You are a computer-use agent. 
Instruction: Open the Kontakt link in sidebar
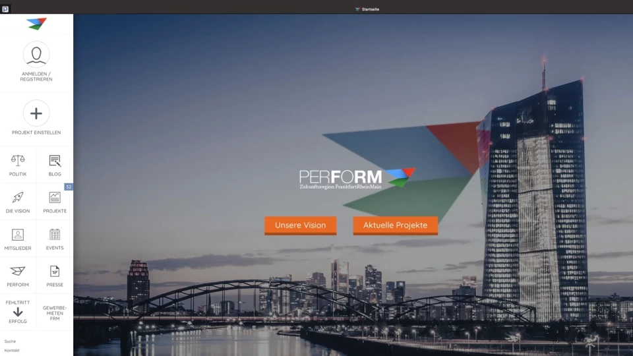click(12, 350)
